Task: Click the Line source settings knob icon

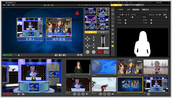Action: click(x=141, y=93)
